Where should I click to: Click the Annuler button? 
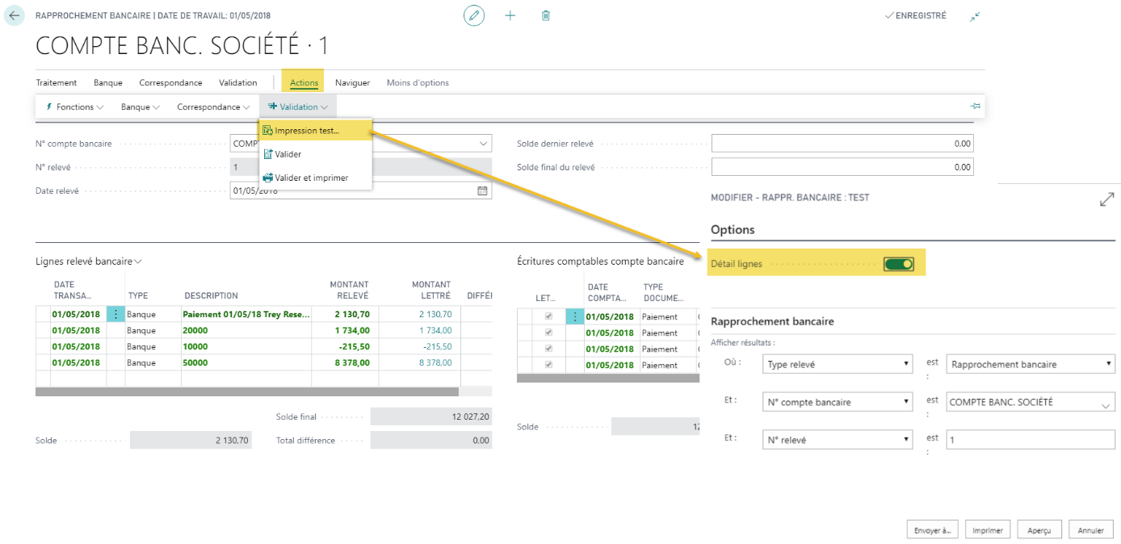coord(1090,530)
